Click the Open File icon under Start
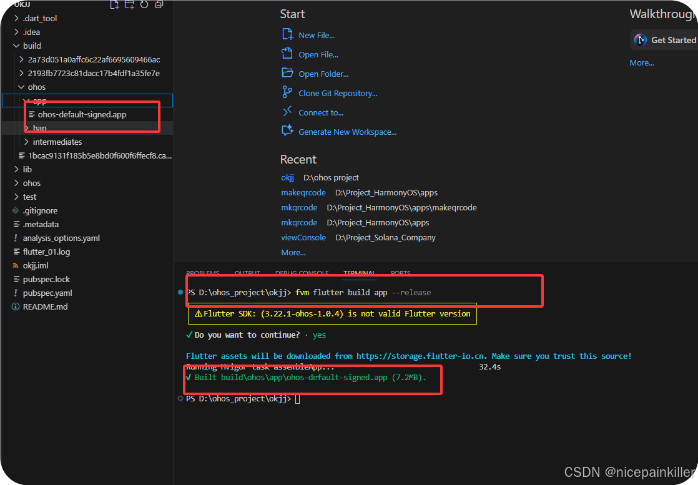This screenshot has height=485, width=698. point(287,54)
